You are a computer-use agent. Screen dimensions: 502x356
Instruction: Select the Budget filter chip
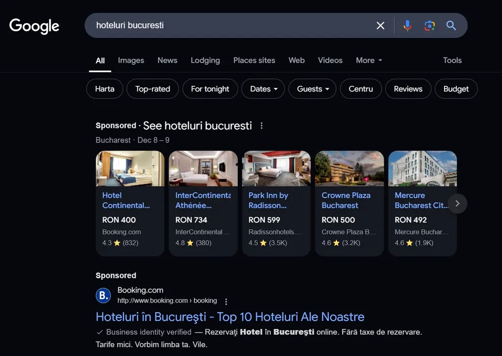point(456,89)
